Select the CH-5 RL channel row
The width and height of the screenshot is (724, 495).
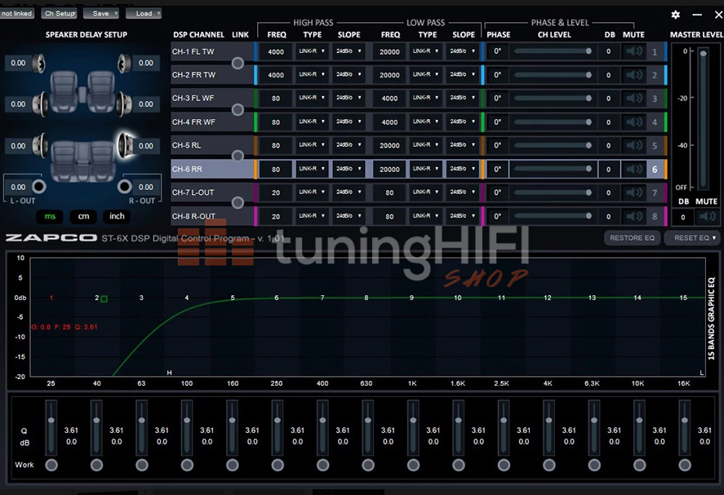209,146
